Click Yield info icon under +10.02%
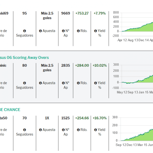The image size is (153, 153). pos(96,83)
